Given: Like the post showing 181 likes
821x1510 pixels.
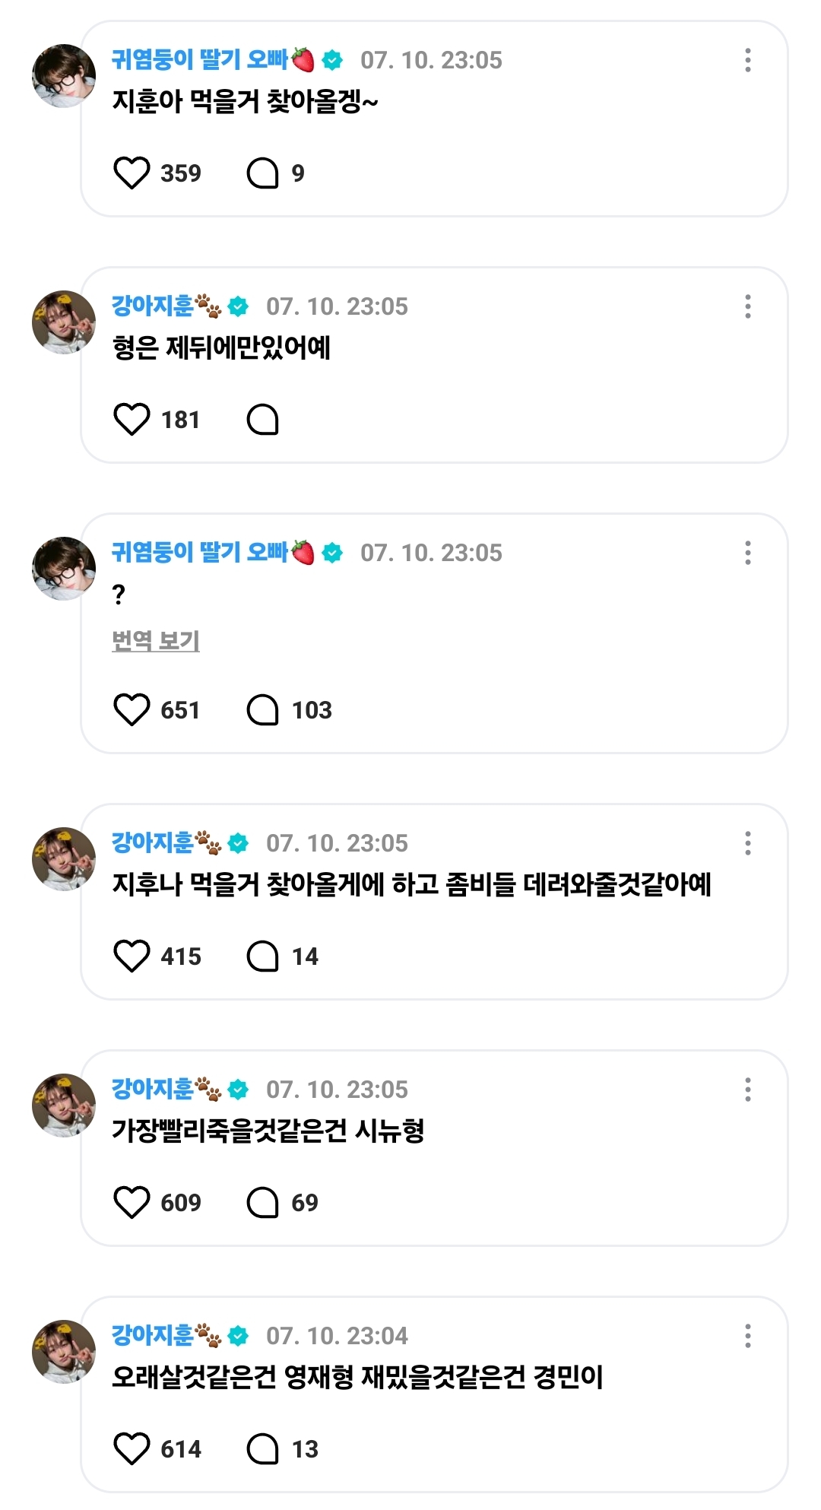Looking at the screenshot, I should click(x=132, y=420).
